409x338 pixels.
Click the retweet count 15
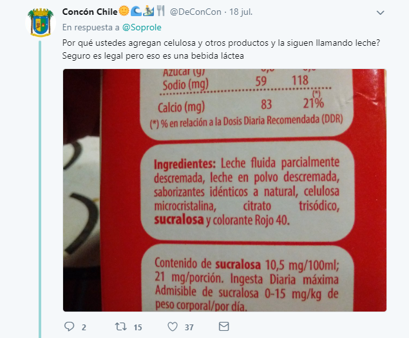(x=138, y=327)
